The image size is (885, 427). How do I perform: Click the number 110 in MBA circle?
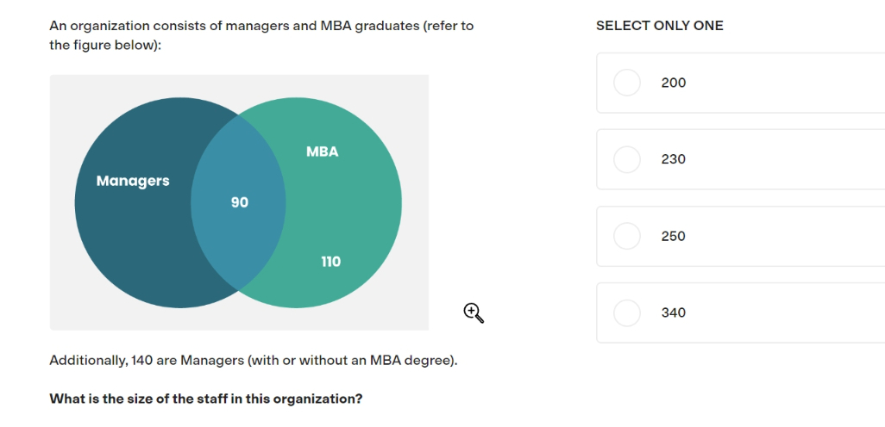pyautogui.click(x=330, y=262)
